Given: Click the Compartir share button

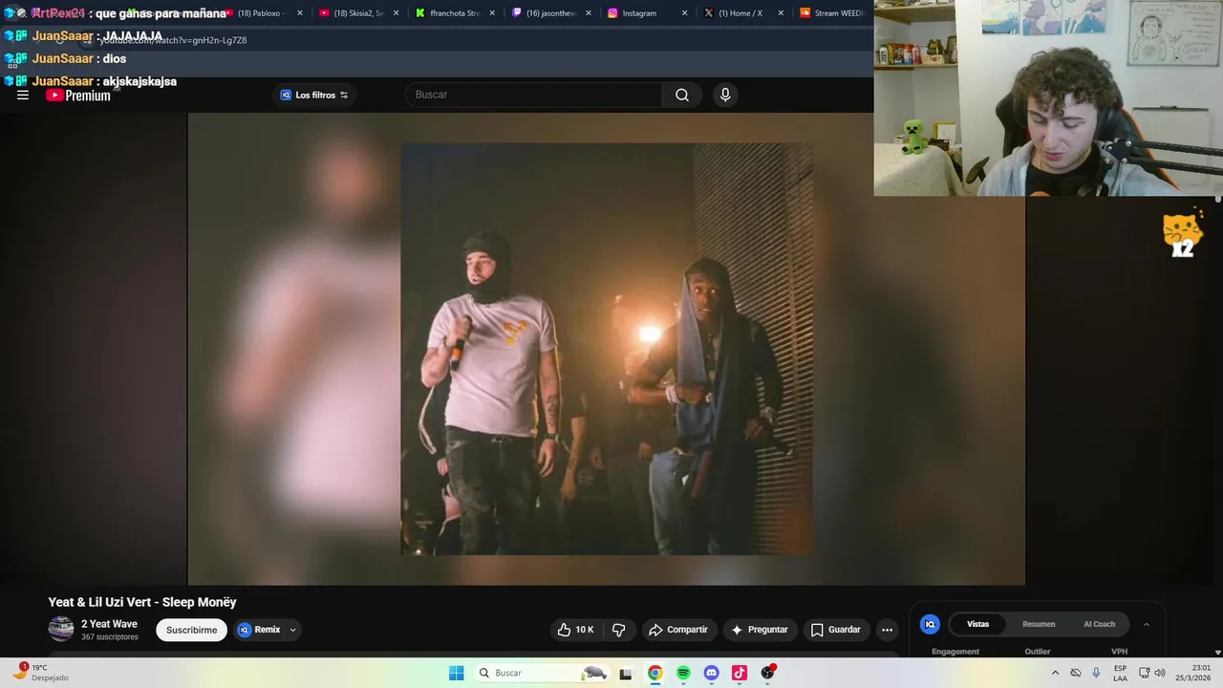Looking at the screenshot, I should coord(678,630).
